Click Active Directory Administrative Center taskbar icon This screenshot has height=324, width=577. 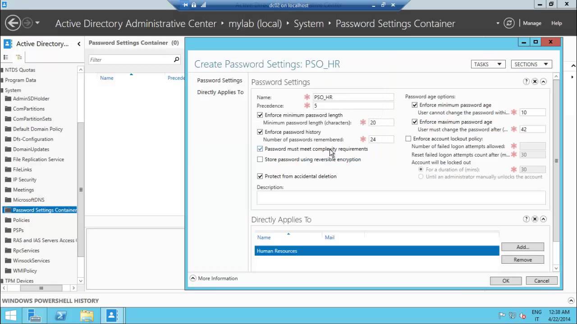click(112, 316)
